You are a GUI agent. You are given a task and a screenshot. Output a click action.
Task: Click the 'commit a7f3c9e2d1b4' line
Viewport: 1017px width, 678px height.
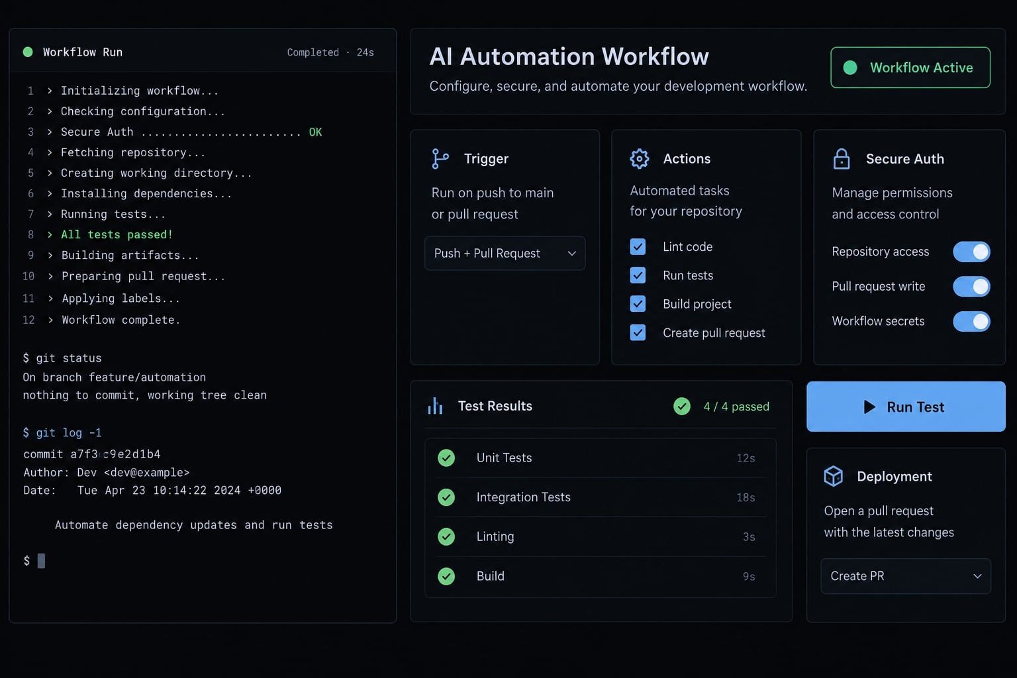[92, 454]
